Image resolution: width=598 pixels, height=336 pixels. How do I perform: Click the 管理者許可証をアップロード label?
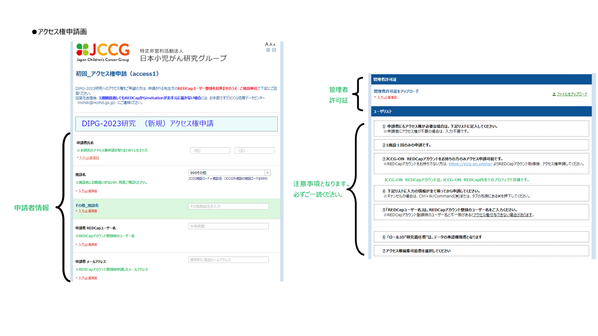[396, 91]
